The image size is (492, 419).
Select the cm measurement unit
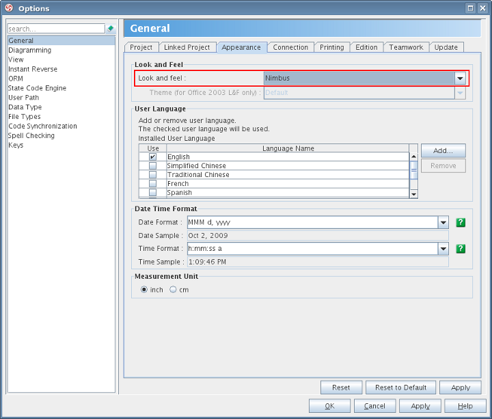(173, 289)
